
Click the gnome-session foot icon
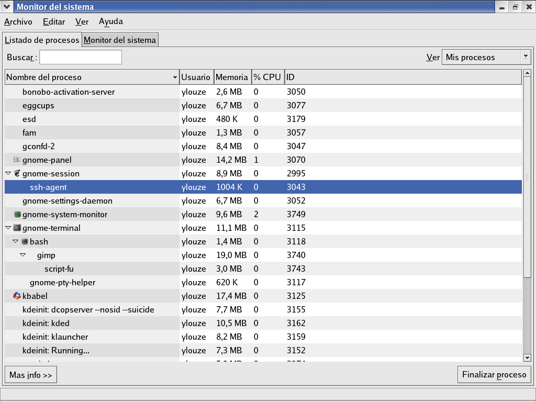click(17, 173)
